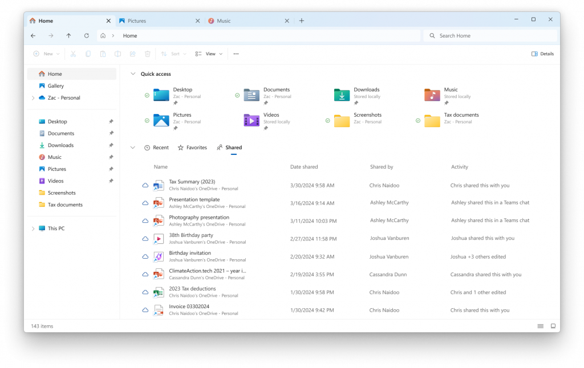Open the Tax Summary (2023) file
The width and height of the screenshot is (584, 368).
pyautogui.click(x=192, y=182)
